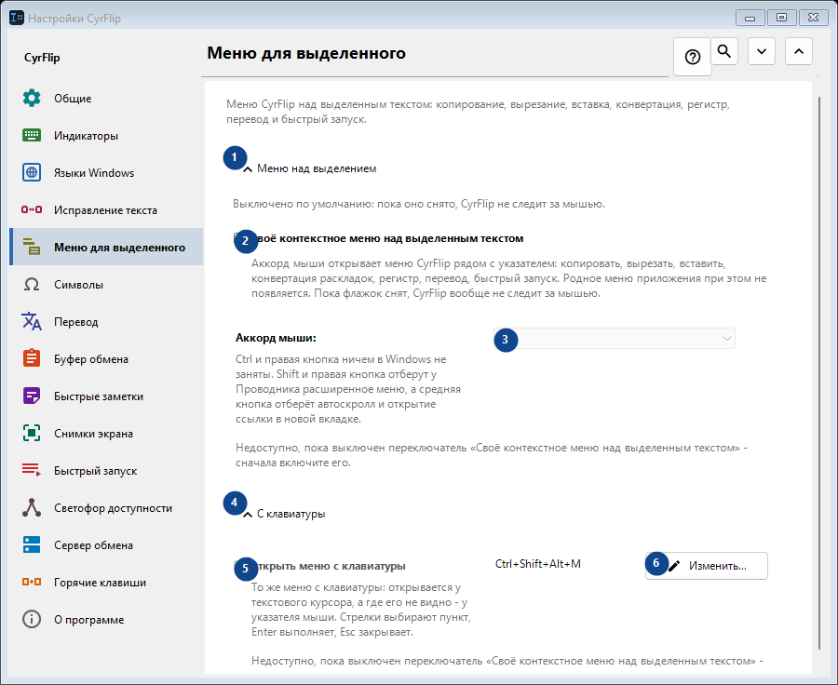Click the info icon for О программе
Viewport: 838px width, 685px height.
point(32,620)
